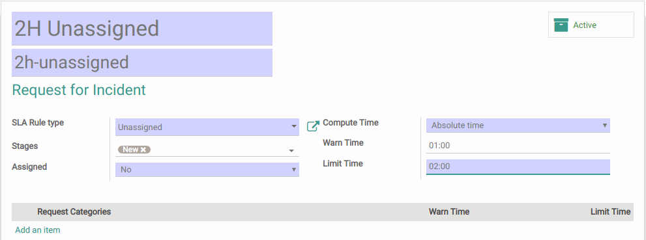The height and width of the screenshot is (240, 646).
Task: Click the Request Categories column header
Action: 74,211
